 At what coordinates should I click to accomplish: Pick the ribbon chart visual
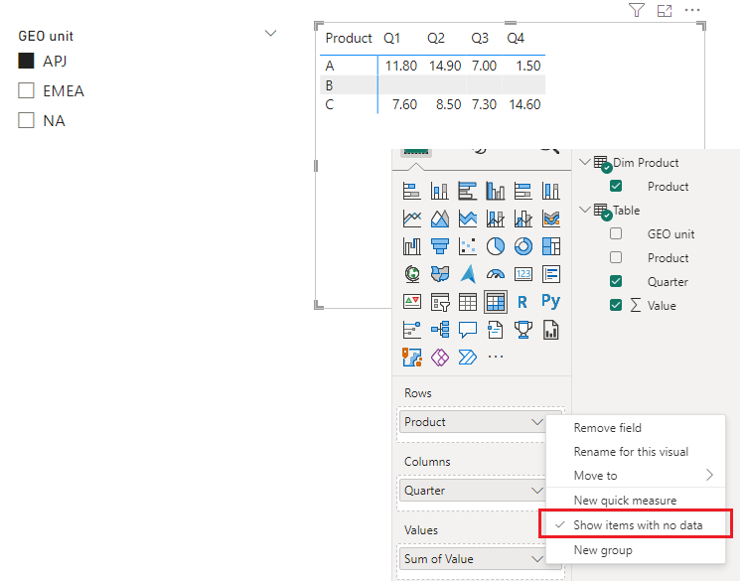[x=551, y=218]
